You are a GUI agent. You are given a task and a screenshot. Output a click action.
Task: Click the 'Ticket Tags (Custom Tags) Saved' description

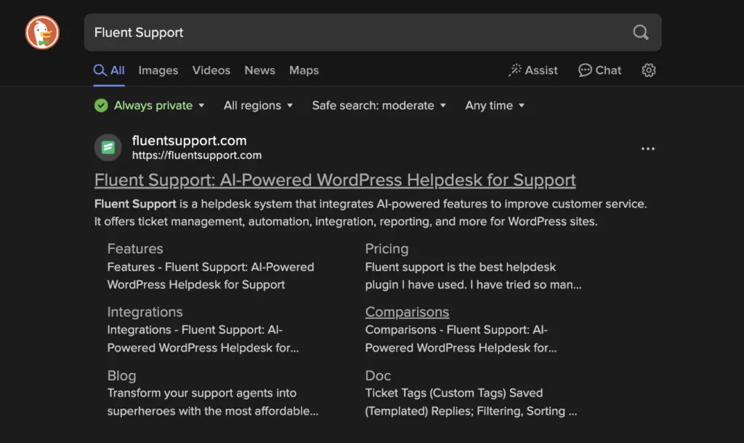pos(471,402)
